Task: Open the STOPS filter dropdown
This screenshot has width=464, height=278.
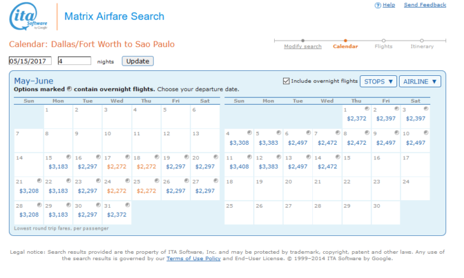Action: pos(379,81)
